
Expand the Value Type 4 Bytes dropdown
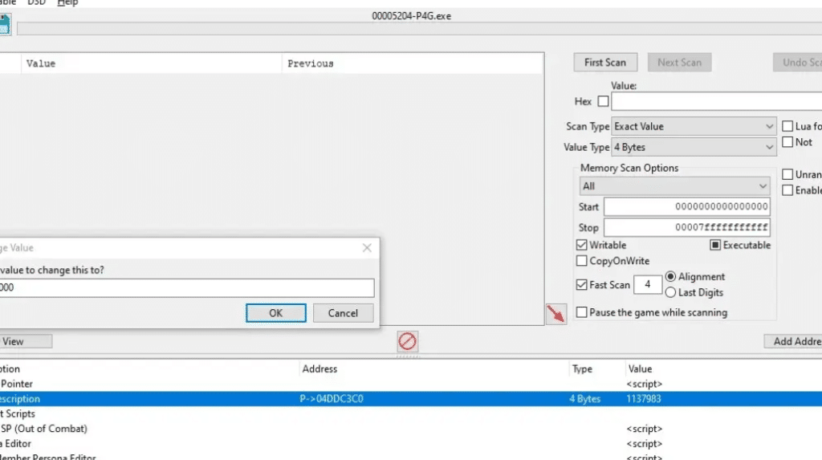694,148
